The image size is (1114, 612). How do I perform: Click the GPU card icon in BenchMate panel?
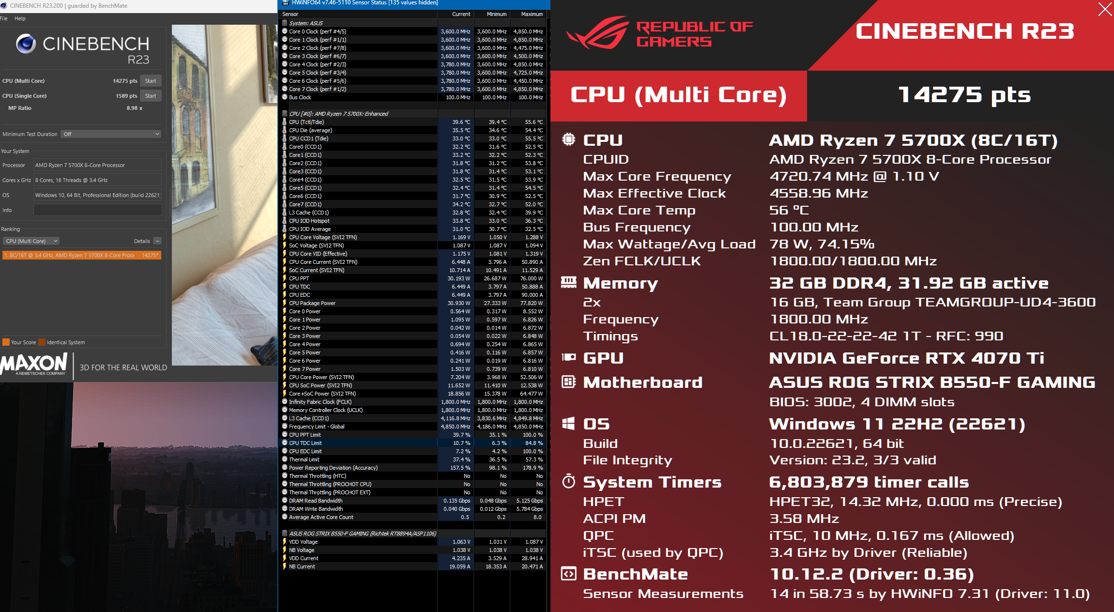pos(568,357)
